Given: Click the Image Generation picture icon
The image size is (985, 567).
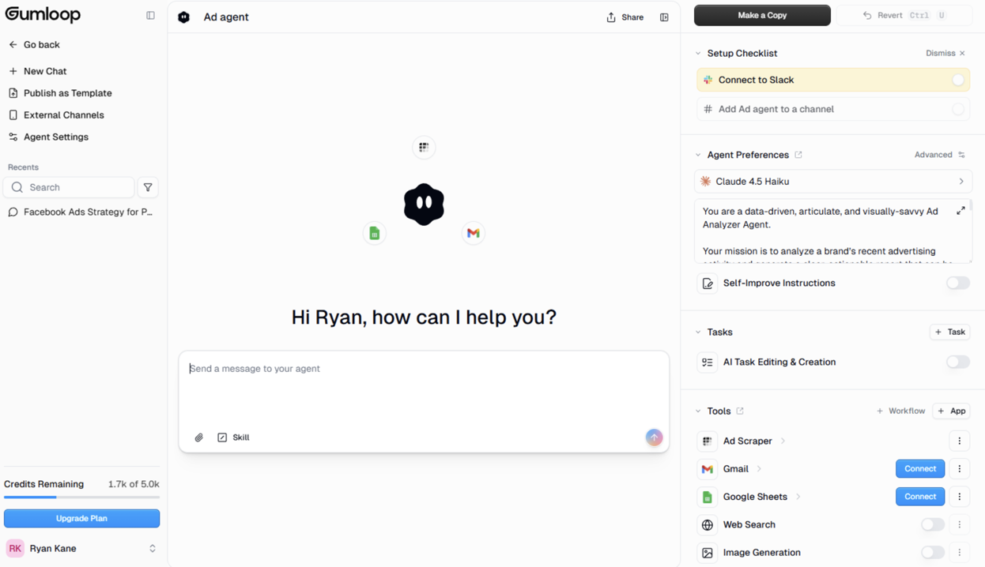Looking at the screenshot, I should [x=708, y=553].
